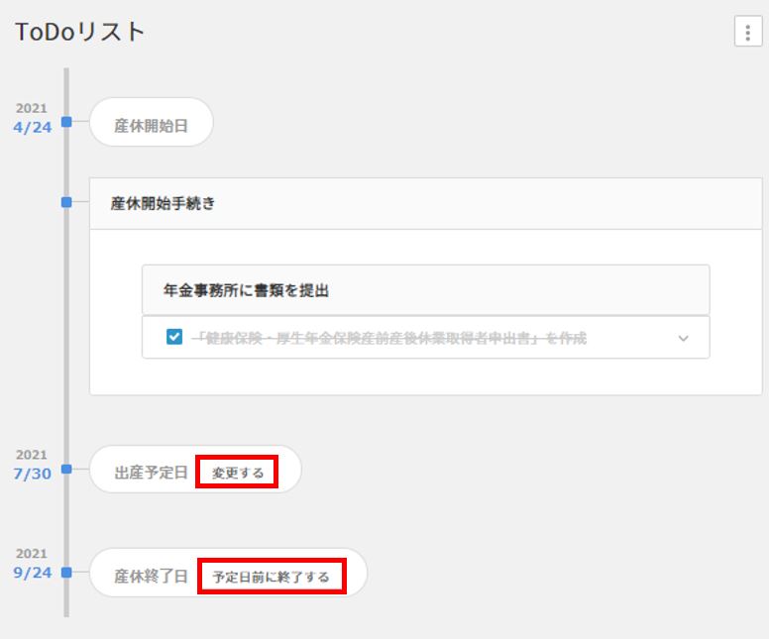Click the blue marker beside 産休開始手続き
Viewport: 769px width, 639px height.
click(x=66, y=202)
